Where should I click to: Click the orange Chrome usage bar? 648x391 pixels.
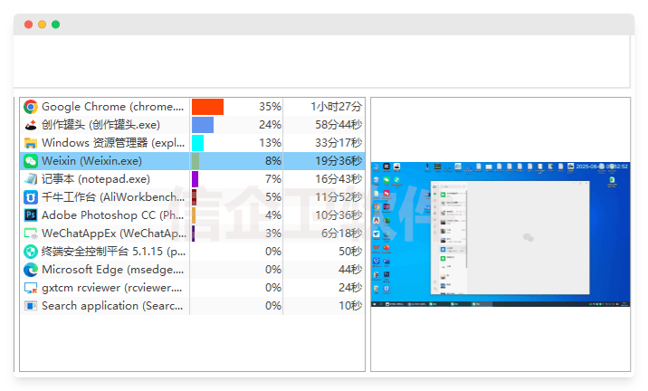click(x=207, y=107)
